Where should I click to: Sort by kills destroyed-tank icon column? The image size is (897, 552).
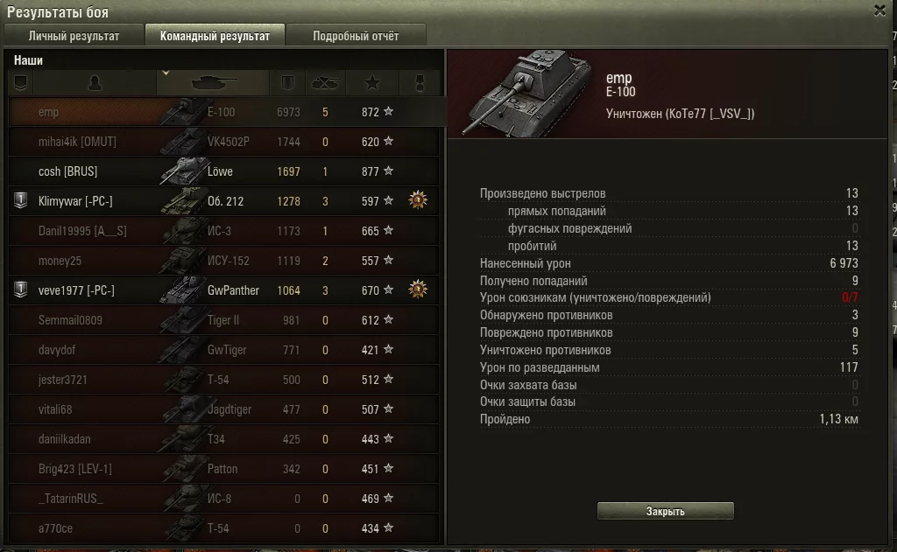pos(325,83)
